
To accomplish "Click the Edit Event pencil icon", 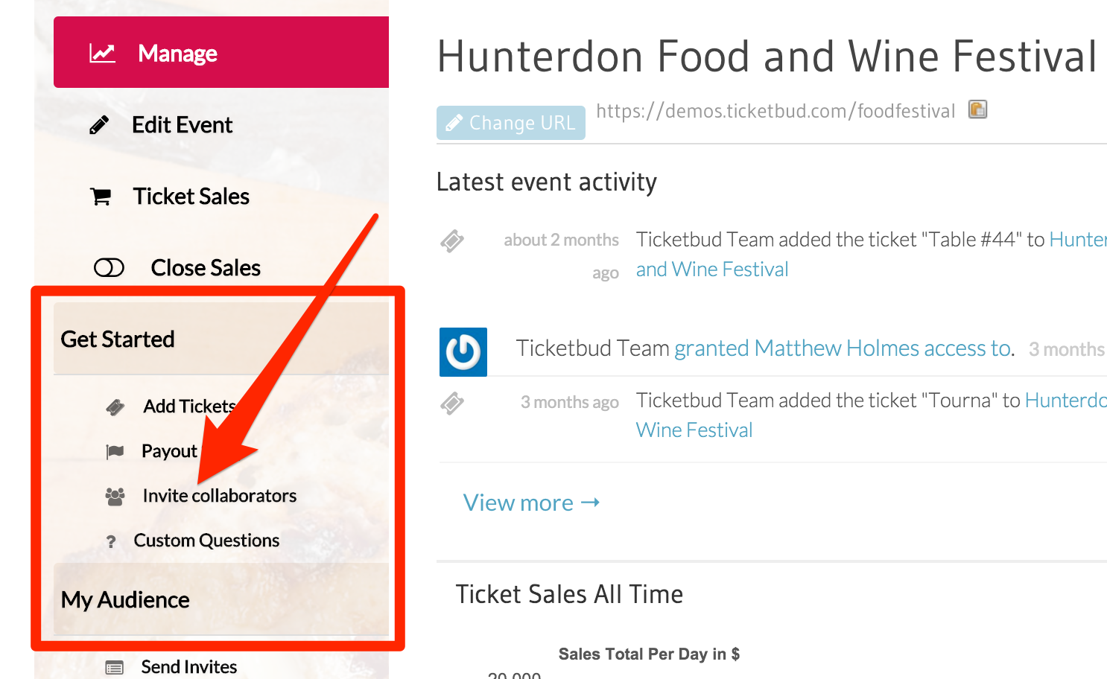I will pos(99,125).
